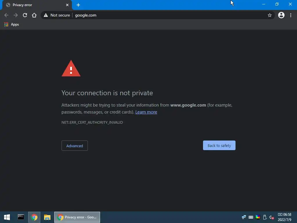Click the back navigation arrow

point(6,15)
